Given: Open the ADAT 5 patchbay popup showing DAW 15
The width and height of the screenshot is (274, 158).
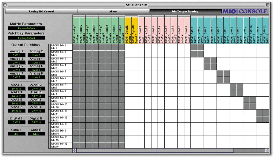Looking at the screenshot, I should [x=17, y=104].
